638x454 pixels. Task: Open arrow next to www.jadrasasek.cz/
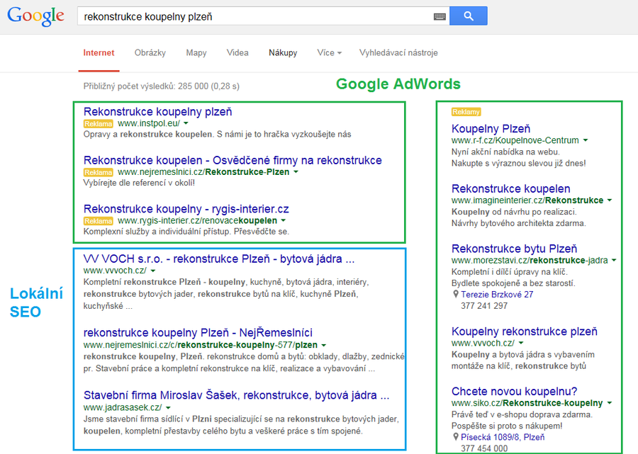click(x=168, y=408)
